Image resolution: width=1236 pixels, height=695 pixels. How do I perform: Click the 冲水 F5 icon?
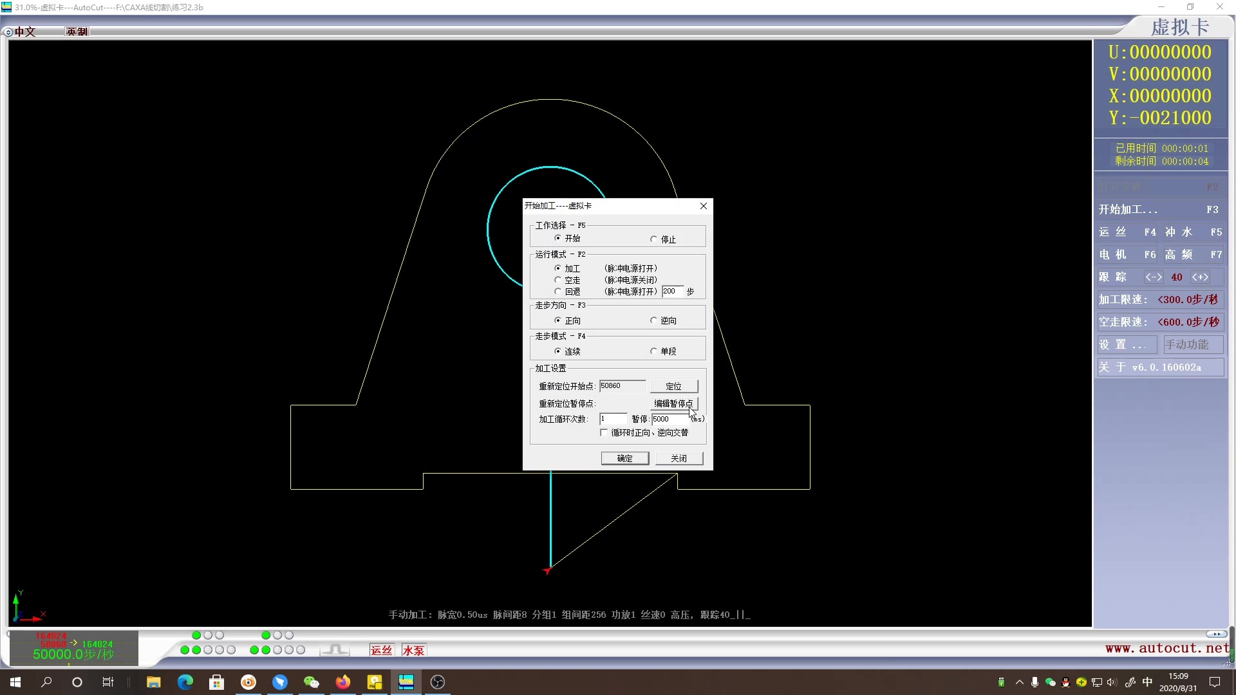(1194, 232)
